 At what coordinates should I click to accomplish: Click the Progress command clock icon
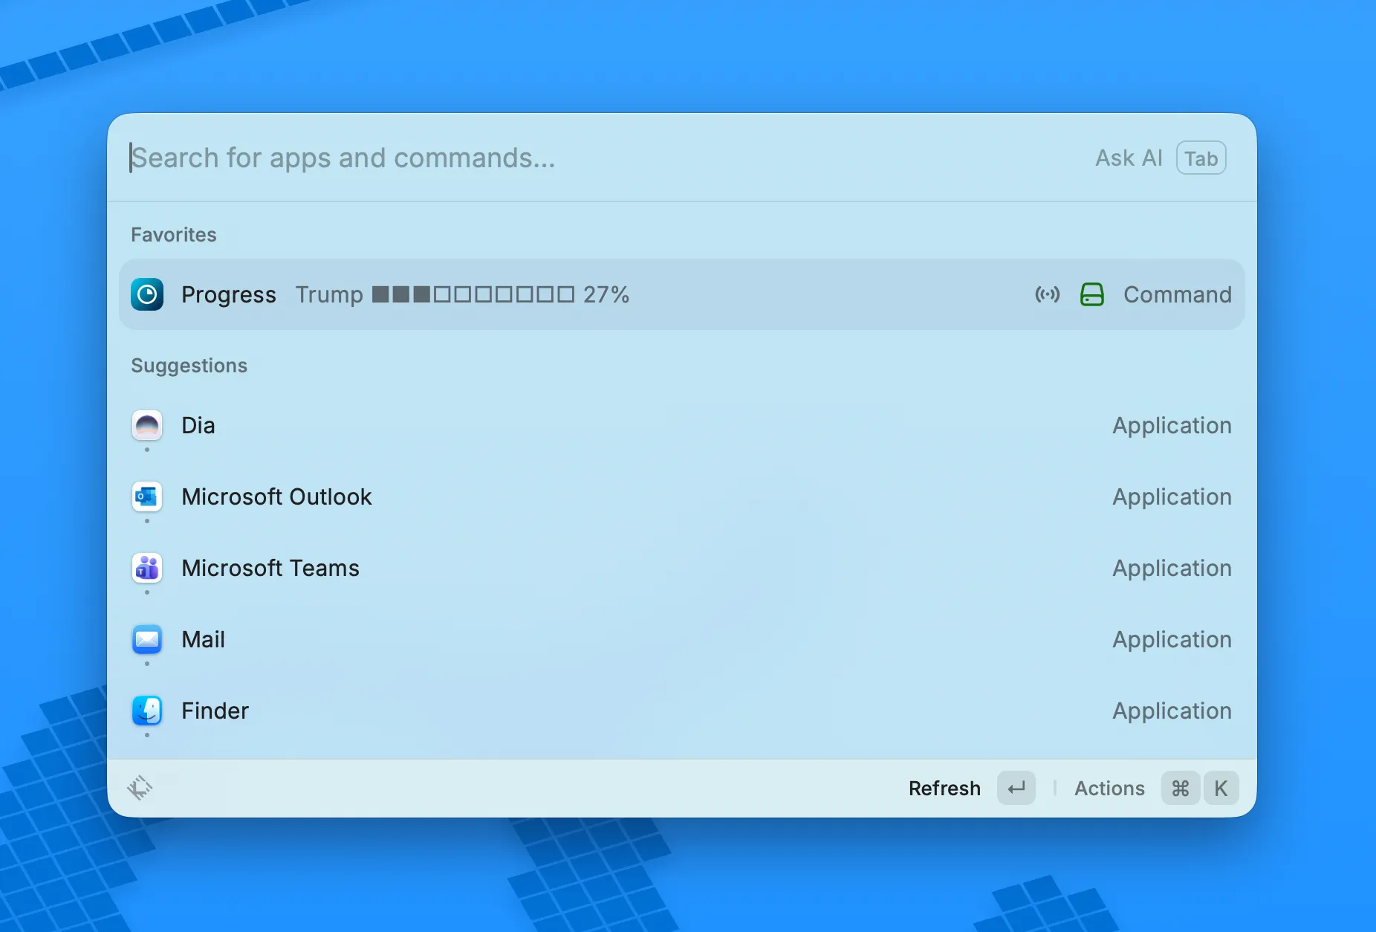[147, 294]
